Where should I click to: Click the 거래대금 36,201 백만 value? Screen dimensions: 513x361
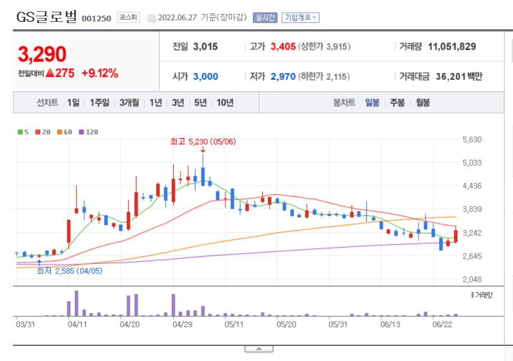point(459,76)
